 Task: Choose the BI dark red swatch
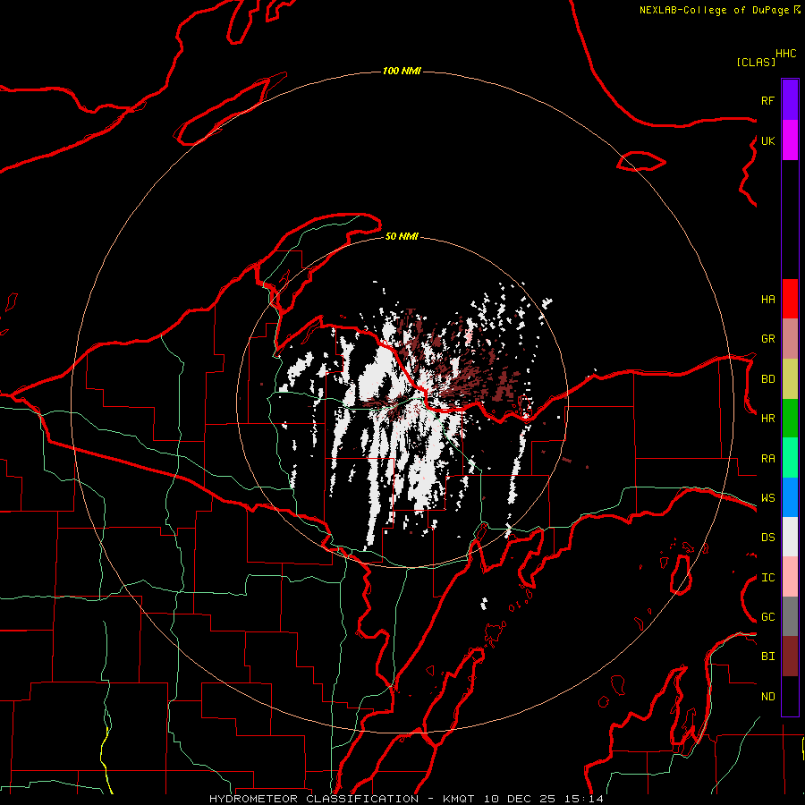[790, 657]
